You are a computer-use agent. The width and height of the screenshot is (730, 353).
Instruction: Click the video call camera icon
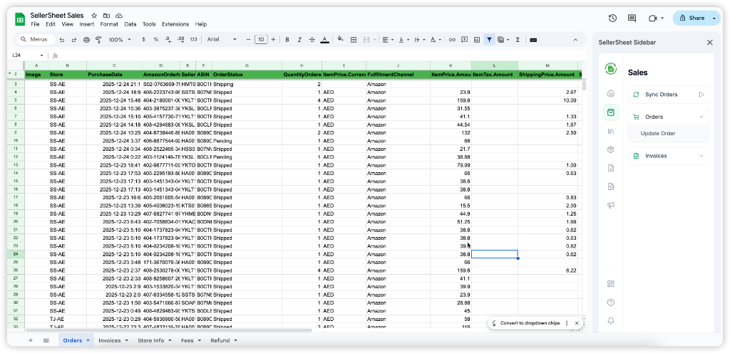pyautogui.click(x=653, y=18)
